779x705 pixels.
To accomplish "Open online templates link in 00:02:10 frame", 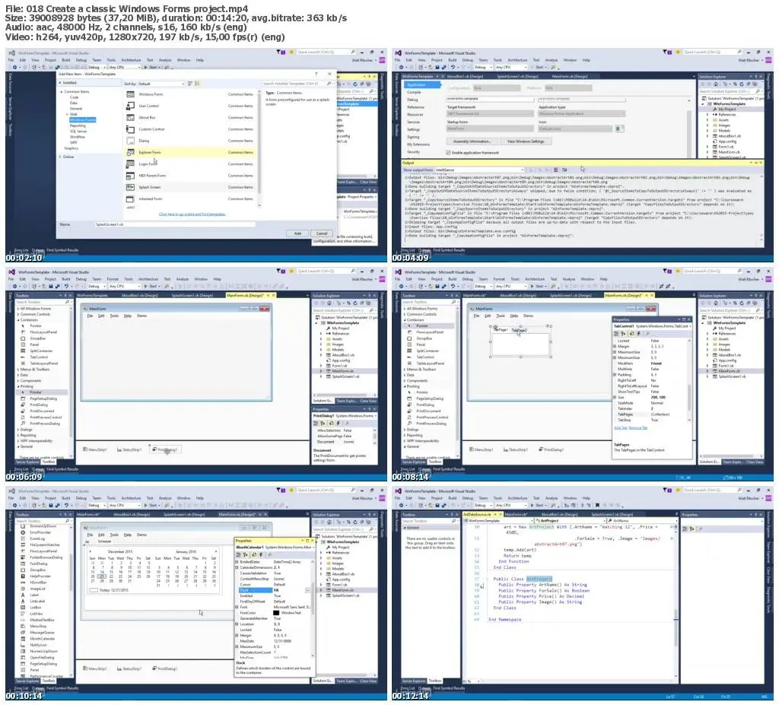I will 192,214.
